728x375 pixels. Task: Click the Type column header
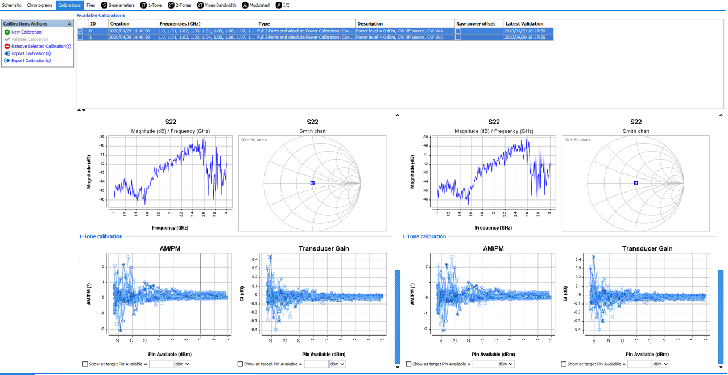click(x=306, y=24)
